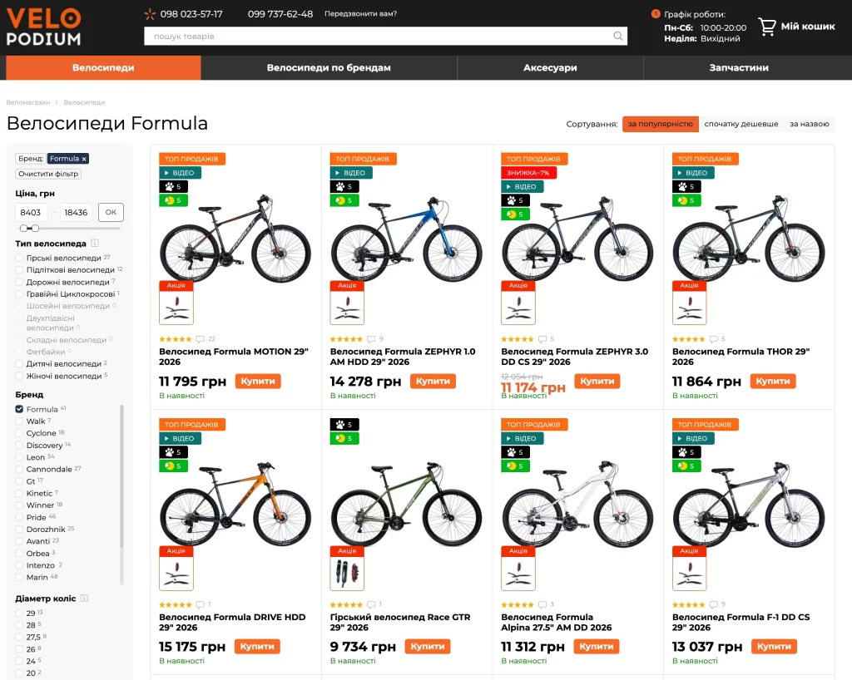Open the comments icon on Formula MOTION
This screenshot has height=680, width=852.
200,339
